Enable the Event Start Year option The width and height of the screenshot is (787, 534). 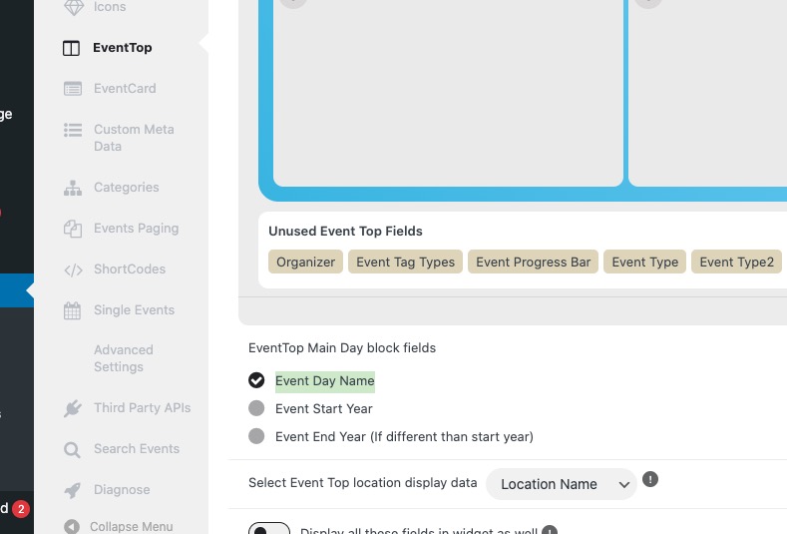click(256, 408)
